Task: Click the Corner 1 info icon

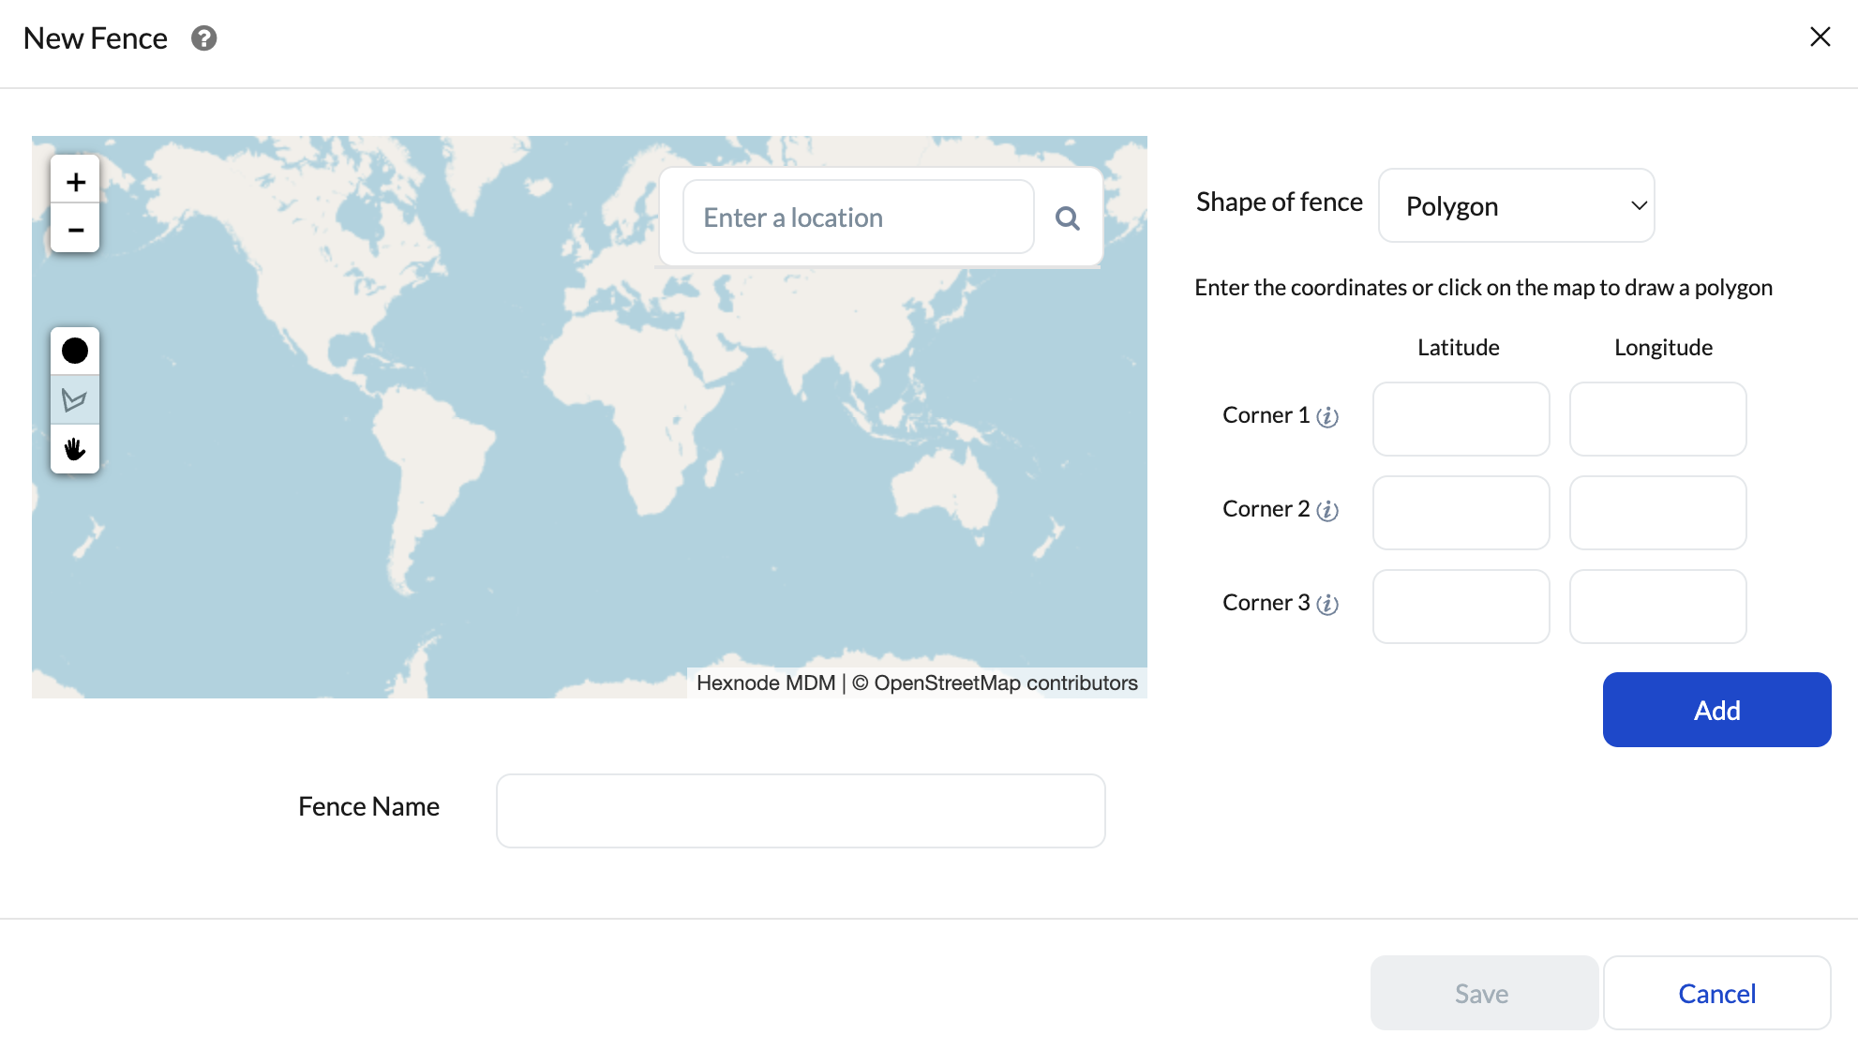Action: pyautogui.click(x=1327, y=416)
